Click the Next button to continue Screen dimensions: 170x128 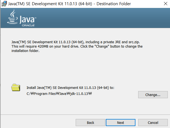[x=121, y=123]
